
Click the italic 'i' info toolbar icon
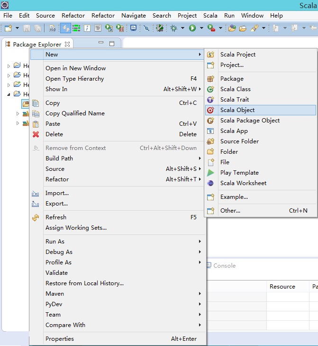pyautogui.click(x=87, y=28)
